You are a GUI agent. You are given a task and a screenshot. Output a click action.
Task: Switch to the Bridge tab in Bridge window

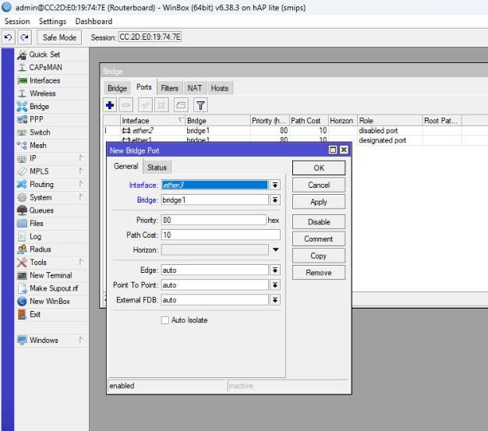(x=118, y=88)
